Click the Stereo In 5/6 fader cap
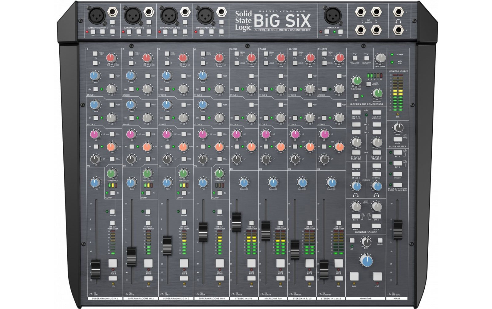Viewport: 492px width, 309px height. [236, 222]
